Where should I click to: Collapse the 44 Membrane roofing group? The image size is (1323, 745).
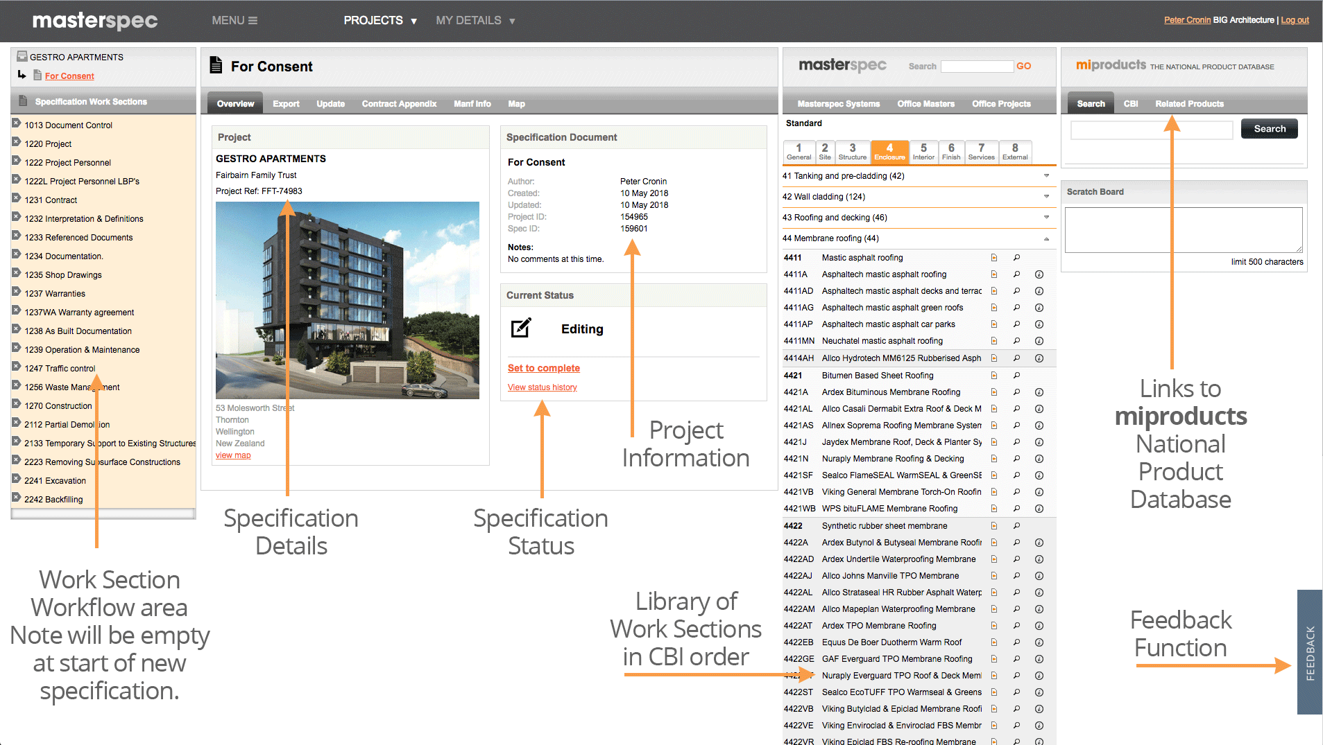pyautogui.click(x=1046, y=238)
